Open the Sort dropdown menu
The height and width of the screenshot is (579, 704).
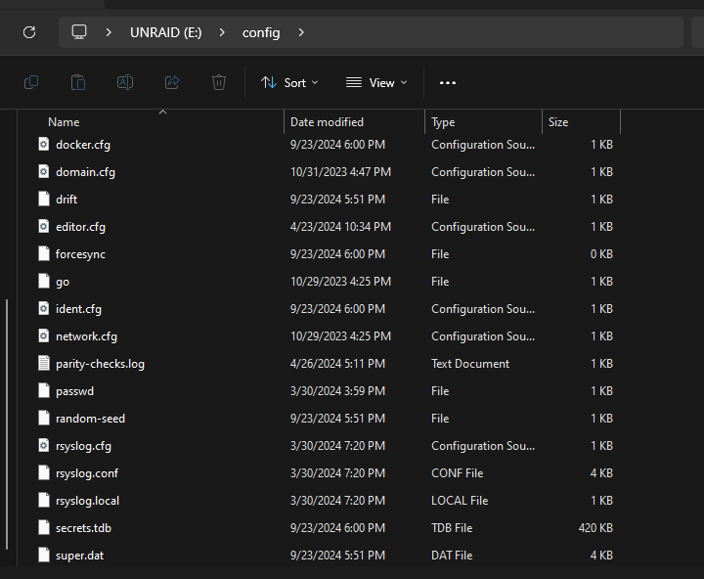click(289, 83)
